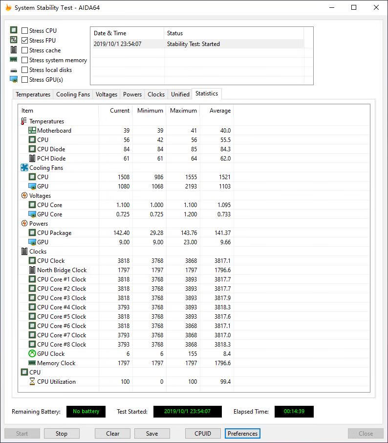Click the Powers lightning icon
The image size is (388, 443).
(x=24, y=224)
